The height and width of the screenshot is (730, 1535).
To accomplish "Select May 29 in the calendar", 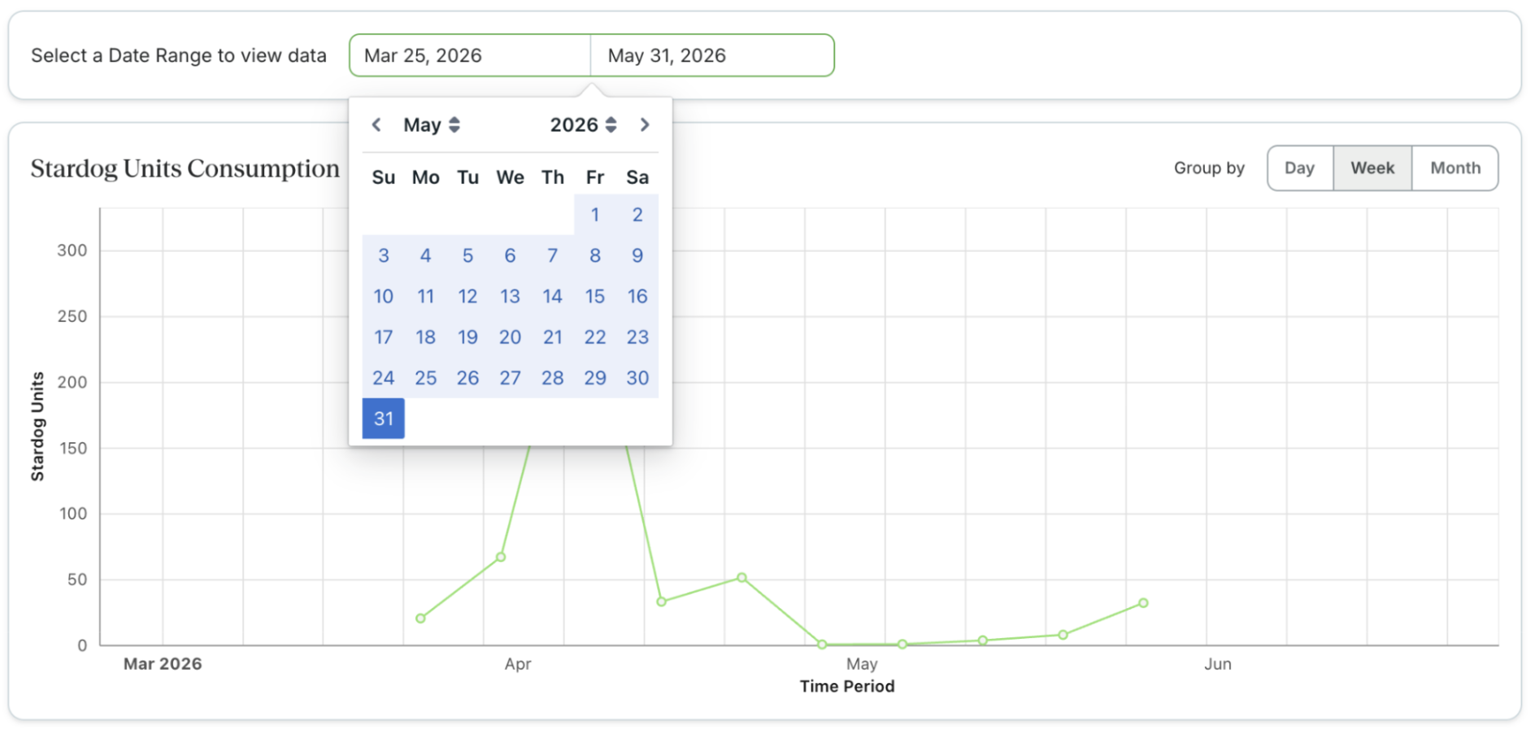I will pos(595,377).
